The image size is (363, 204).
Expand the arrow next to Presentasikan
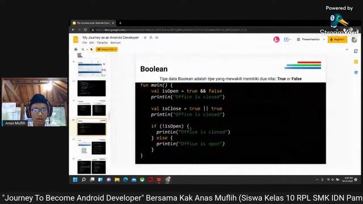324,40
